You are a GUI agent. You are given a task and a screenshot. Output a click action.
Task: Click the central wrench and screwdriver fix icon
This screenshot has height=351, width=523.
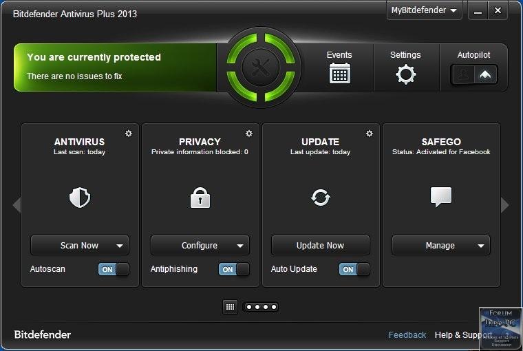[x=261, y=67]
